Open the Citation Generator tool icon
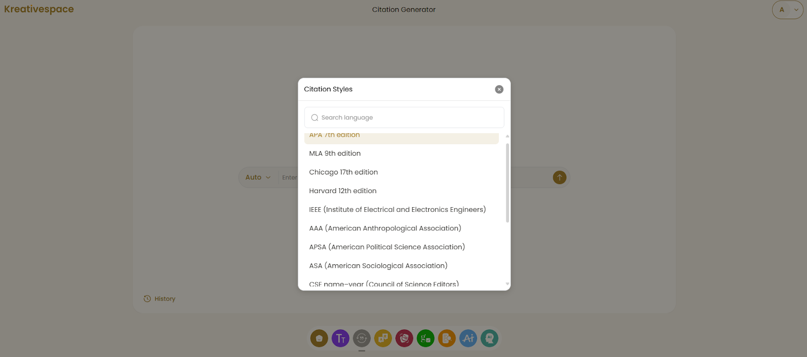This screenshot has height=357, width=807. click(x=362, y=338)
